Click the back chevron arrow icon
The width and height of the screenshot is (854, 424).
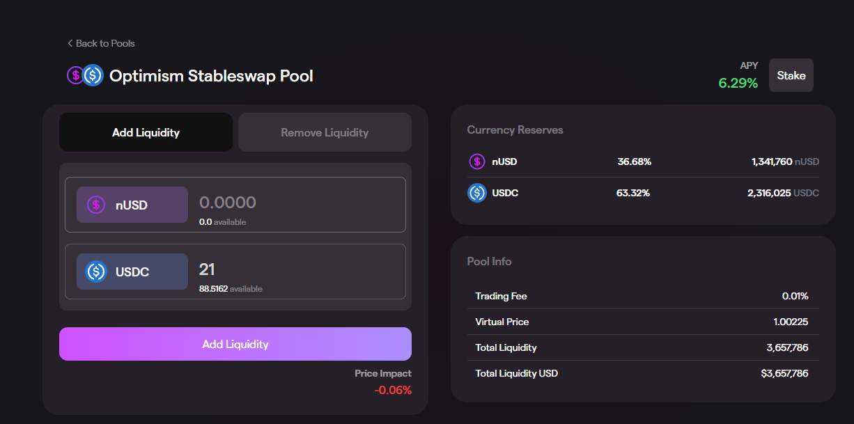click(x=70, y=43)
